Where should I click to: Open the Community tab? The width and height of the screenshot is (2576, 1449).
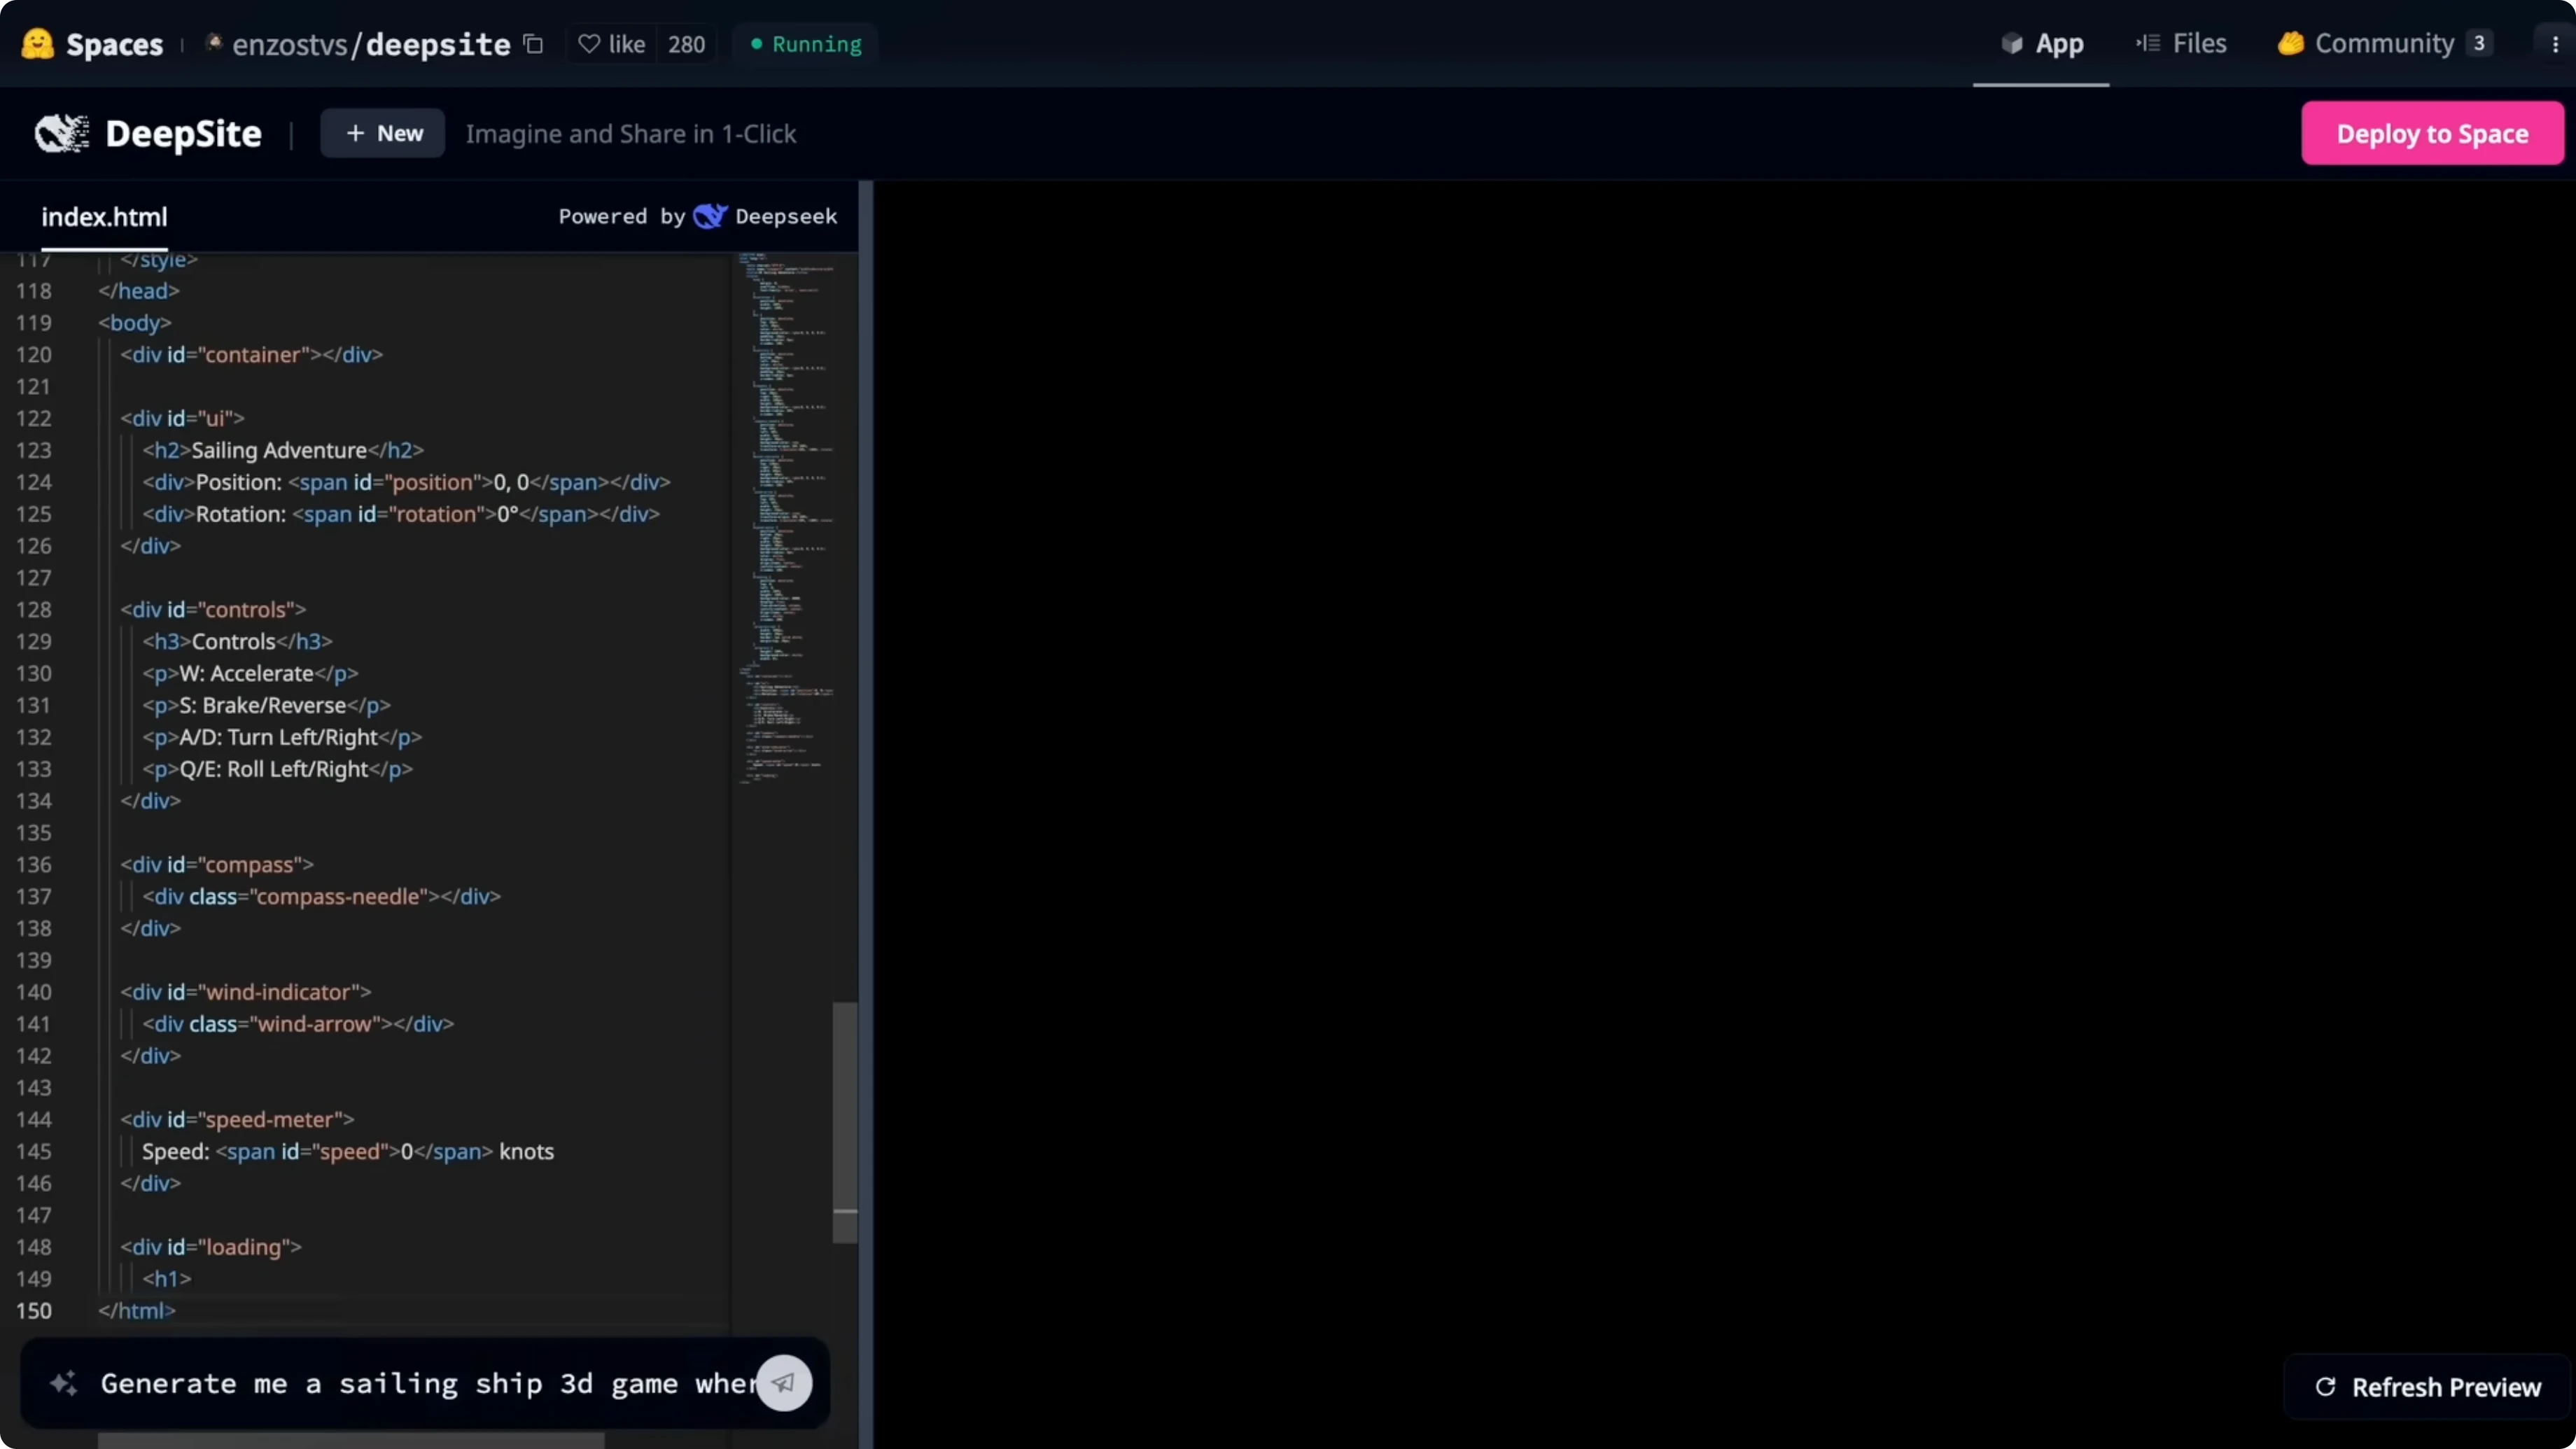coord(2368,43)
